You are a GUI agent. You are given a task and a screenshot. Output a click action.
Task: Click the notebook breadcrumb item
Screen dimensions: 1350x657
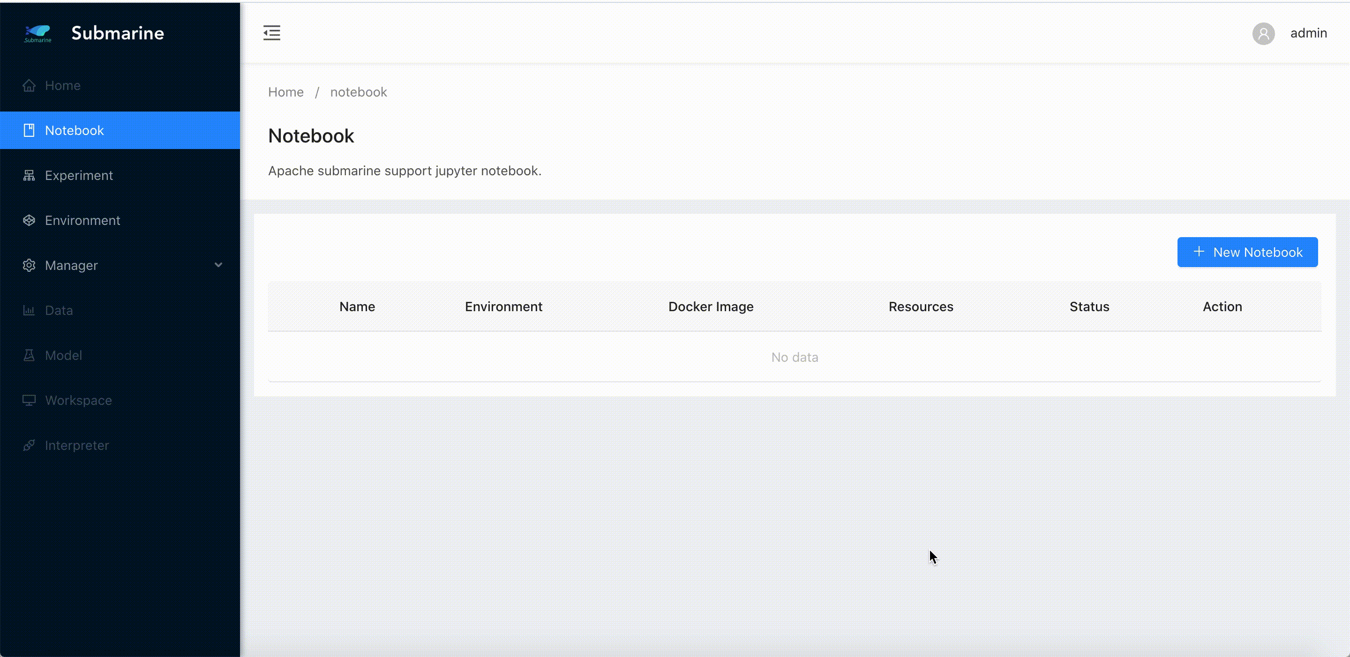point(359,92)
